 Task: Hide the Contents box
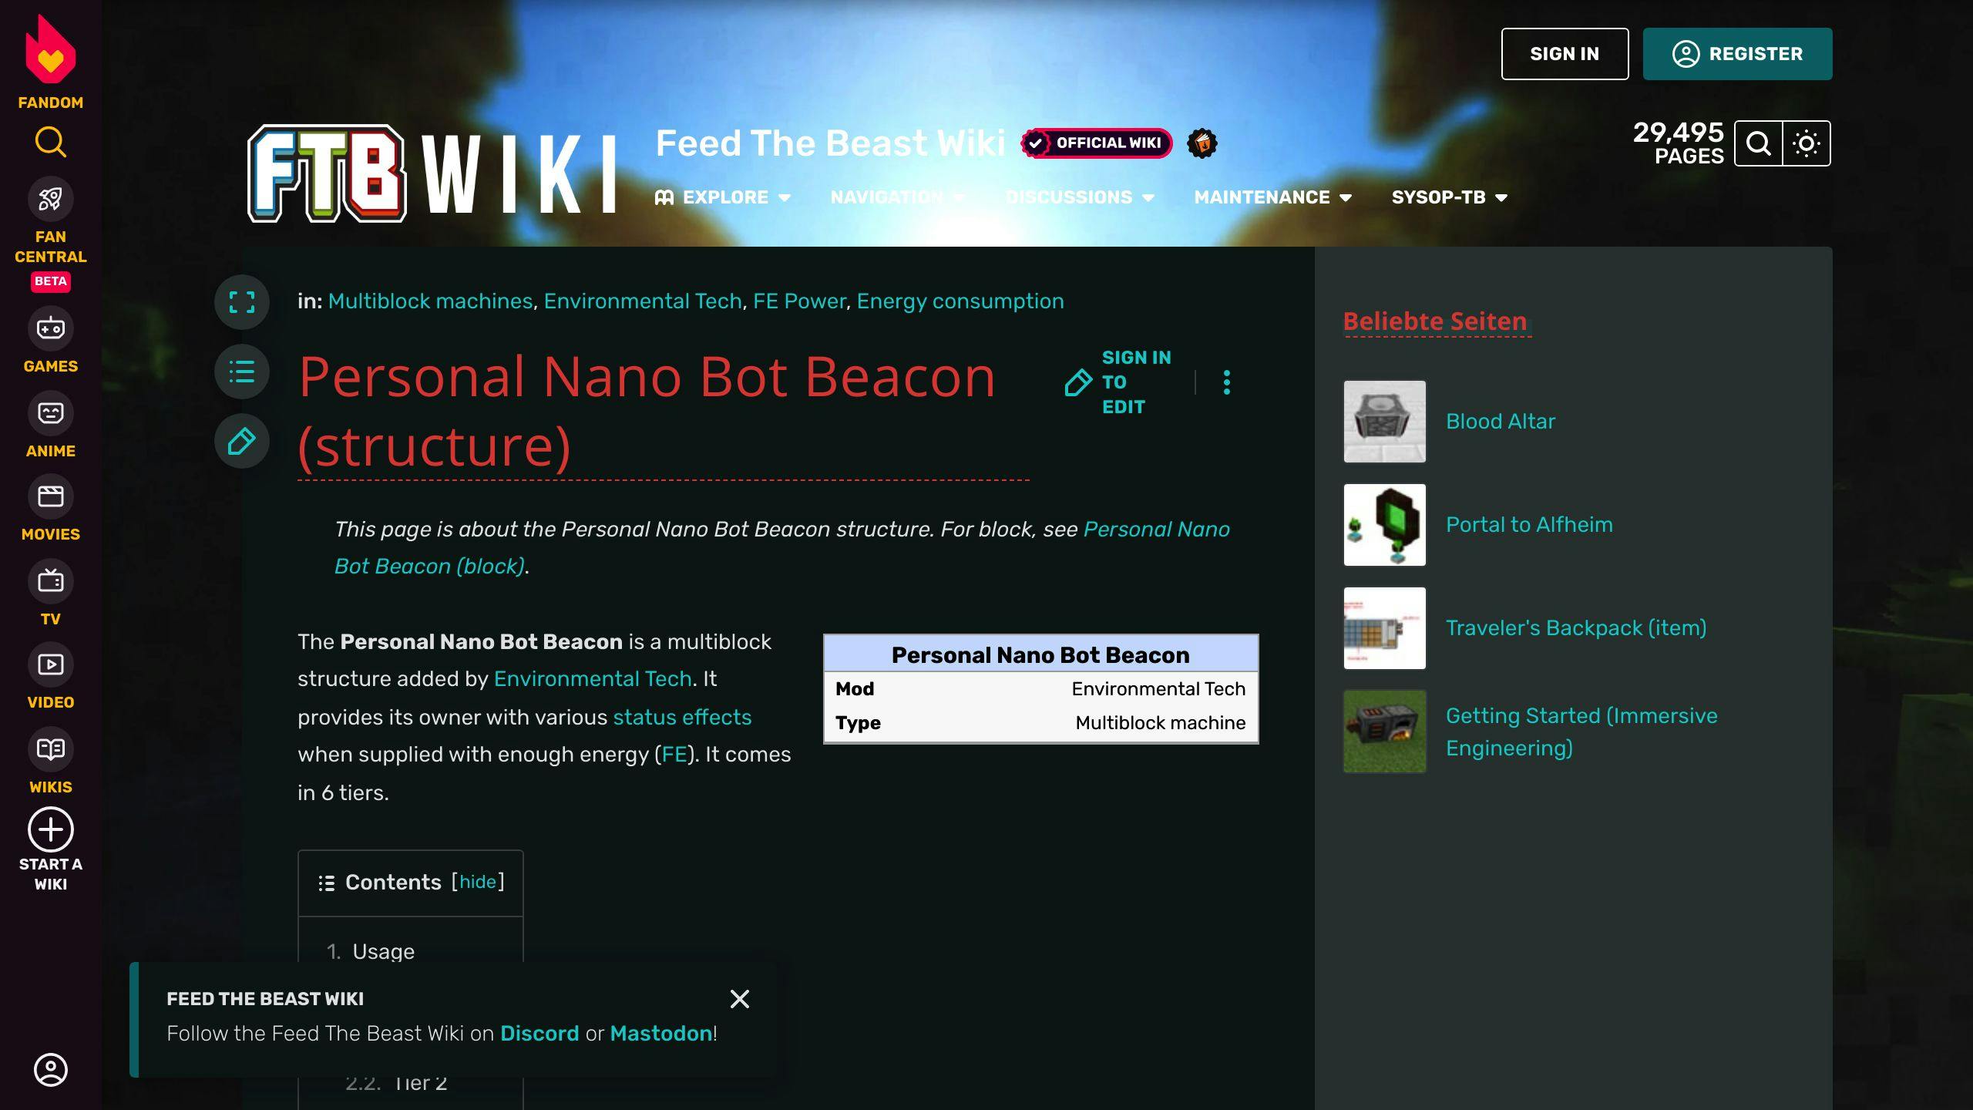(x=478, y=882)
